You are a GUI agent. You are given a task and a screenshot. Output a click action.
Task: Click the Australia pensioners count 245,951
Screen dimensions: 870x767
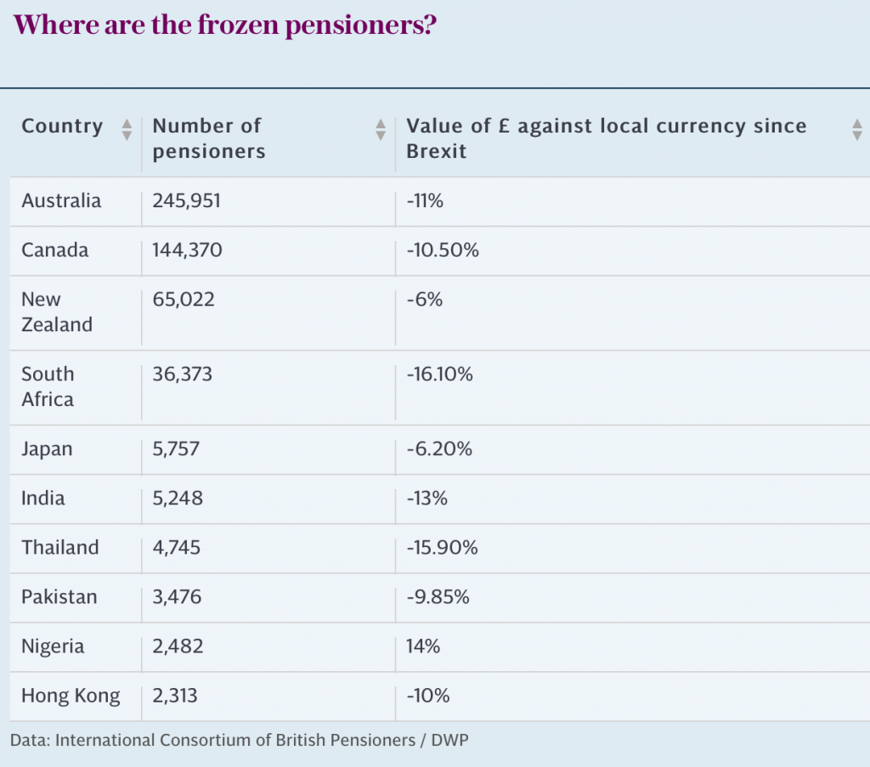[186, 201]
